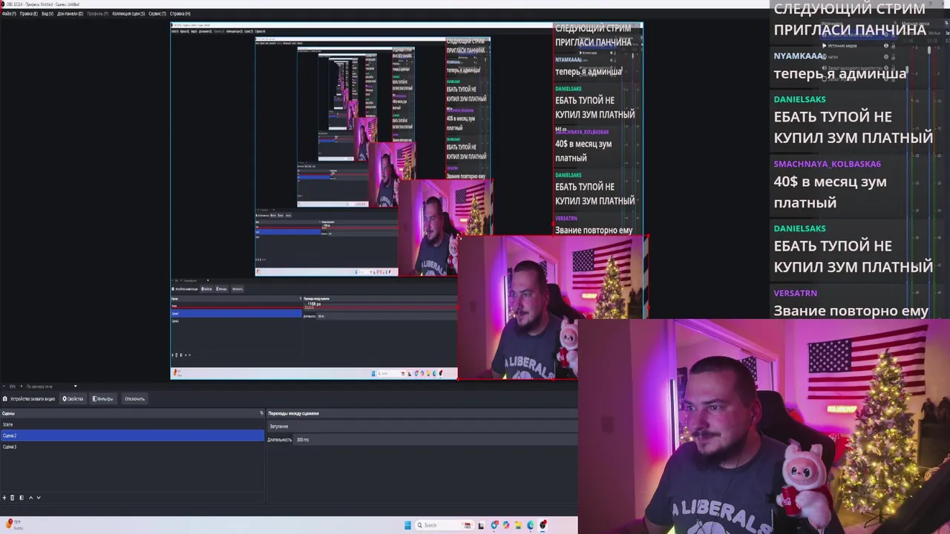Open Справка menu

coord(180,13)
